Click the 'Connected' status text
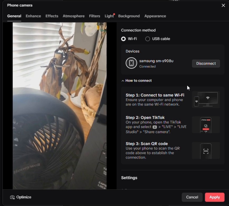The width and height of the screenshot is (229, 206). pyautogui.click(x=147, y=67)
